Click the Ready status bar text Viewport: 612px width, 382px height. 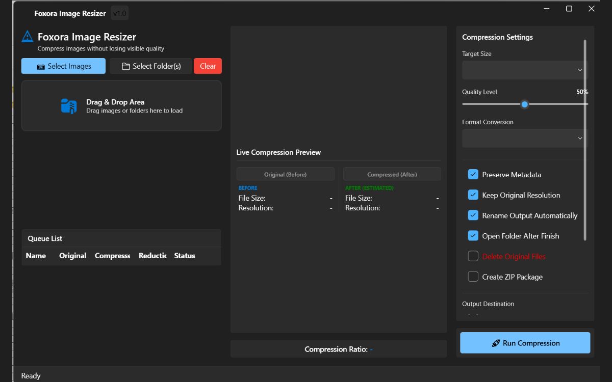click(x=31, y=376)
